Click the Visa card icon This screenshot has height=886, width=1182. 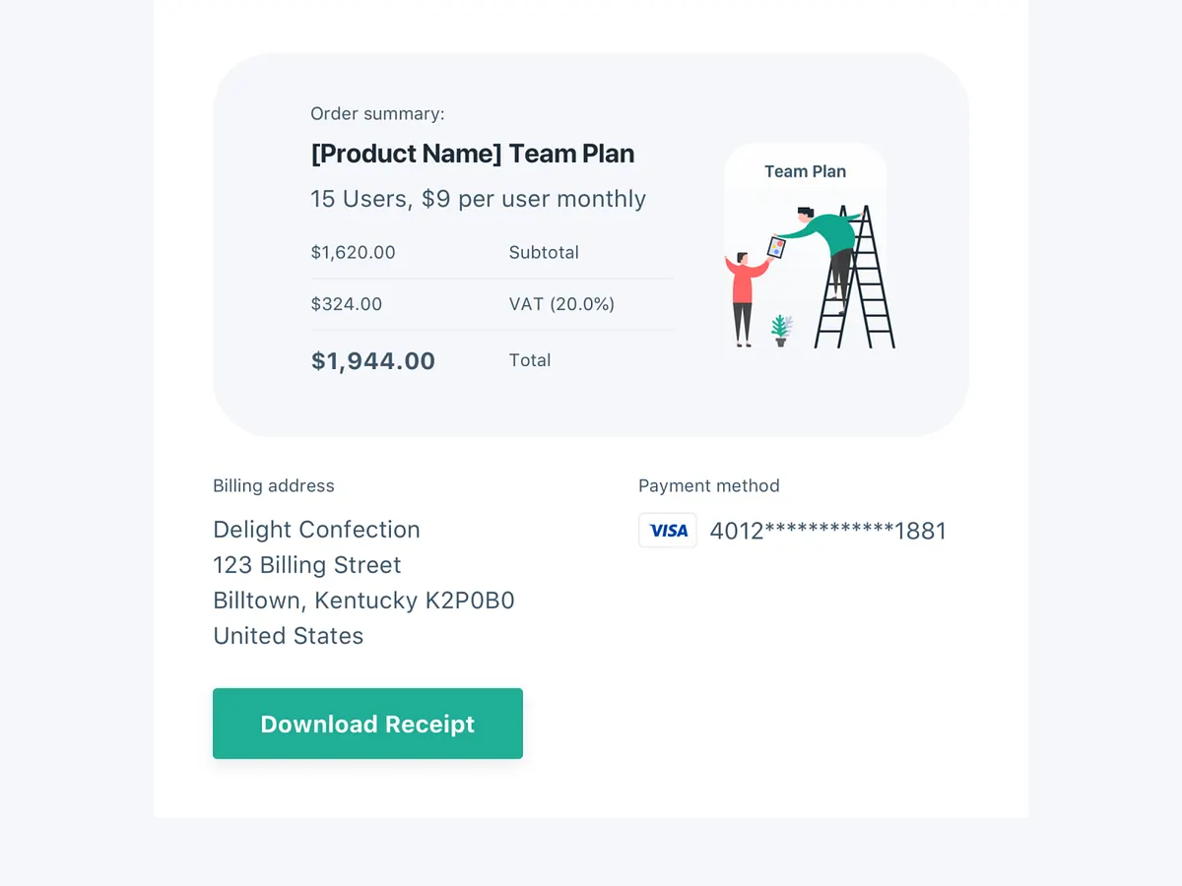668,530
